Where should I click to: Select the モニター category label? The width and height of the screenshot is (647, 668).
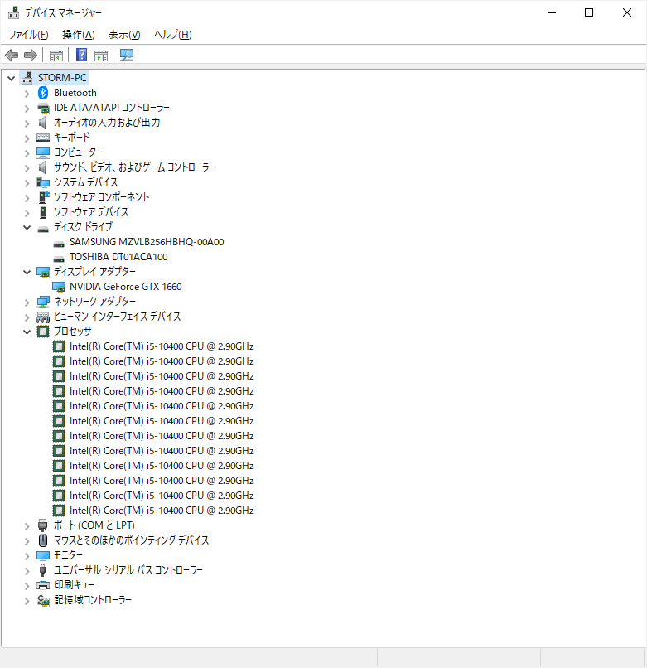click(x=68, y=555)
